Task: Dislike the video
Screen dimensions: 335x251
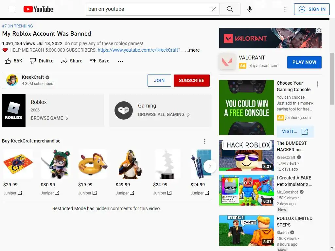Action: point(42,61)
